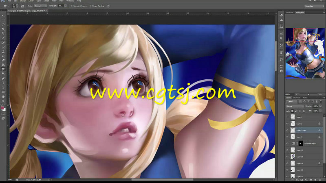
Task: Click the foreground color swatch
Action: [x=2, y=108]
